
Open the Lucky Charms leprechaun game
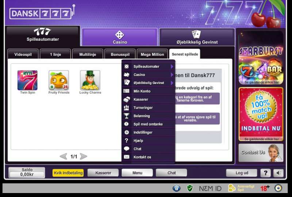coord(90,80)
